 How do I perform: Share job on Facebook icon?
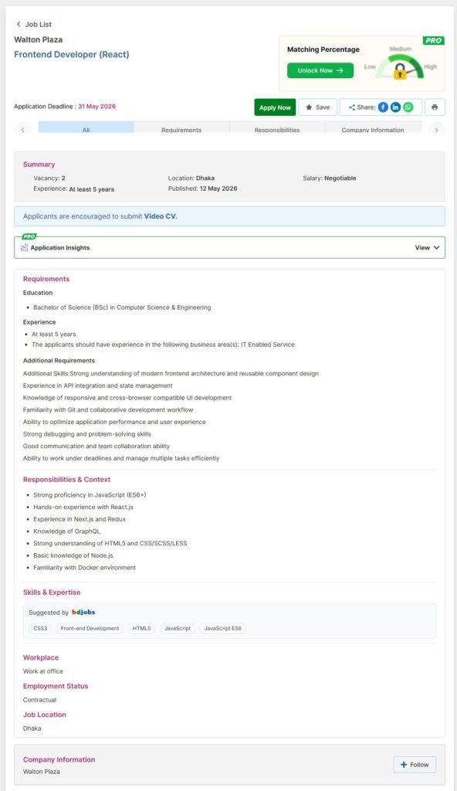[384, 107]
